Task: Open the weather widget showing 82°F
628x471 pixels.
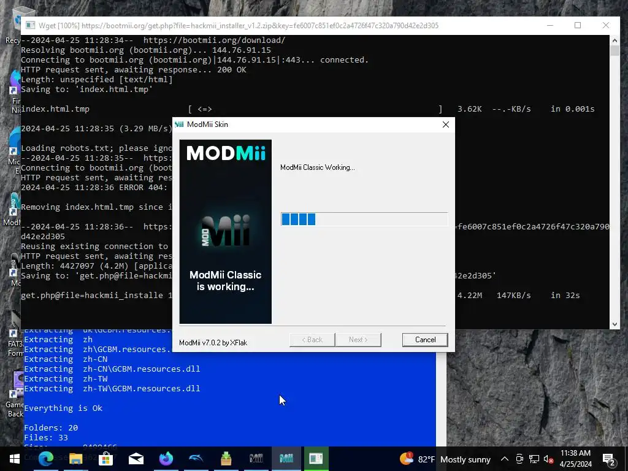Action: tap(445, 459)
